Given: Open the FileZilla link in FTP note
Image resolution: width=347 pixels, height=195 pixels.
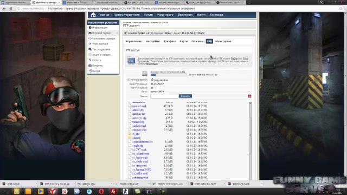Looking at the screenshot, I should tap(234, 59).
